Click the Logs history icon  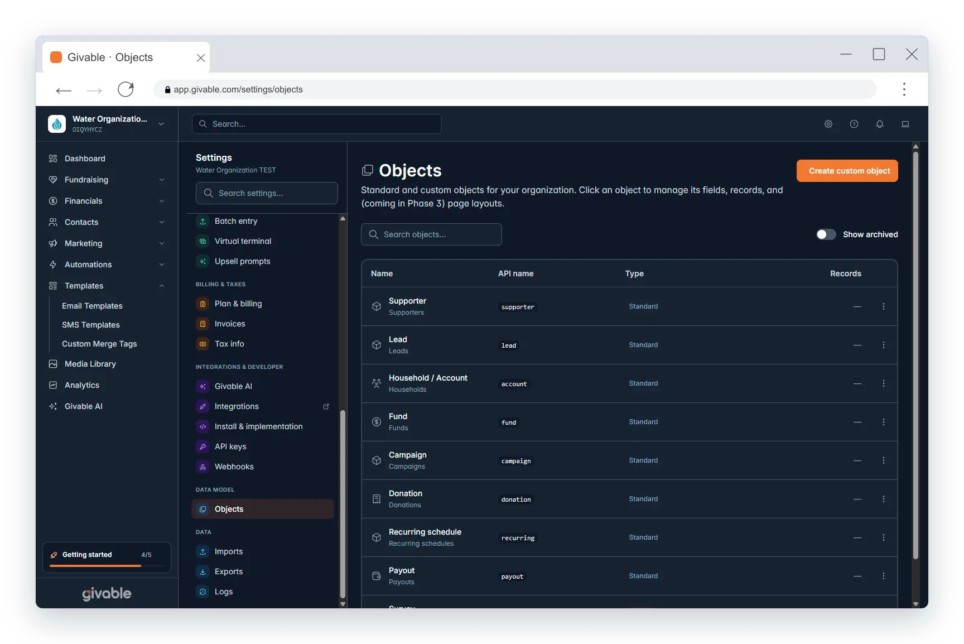[x=203, y=592]
